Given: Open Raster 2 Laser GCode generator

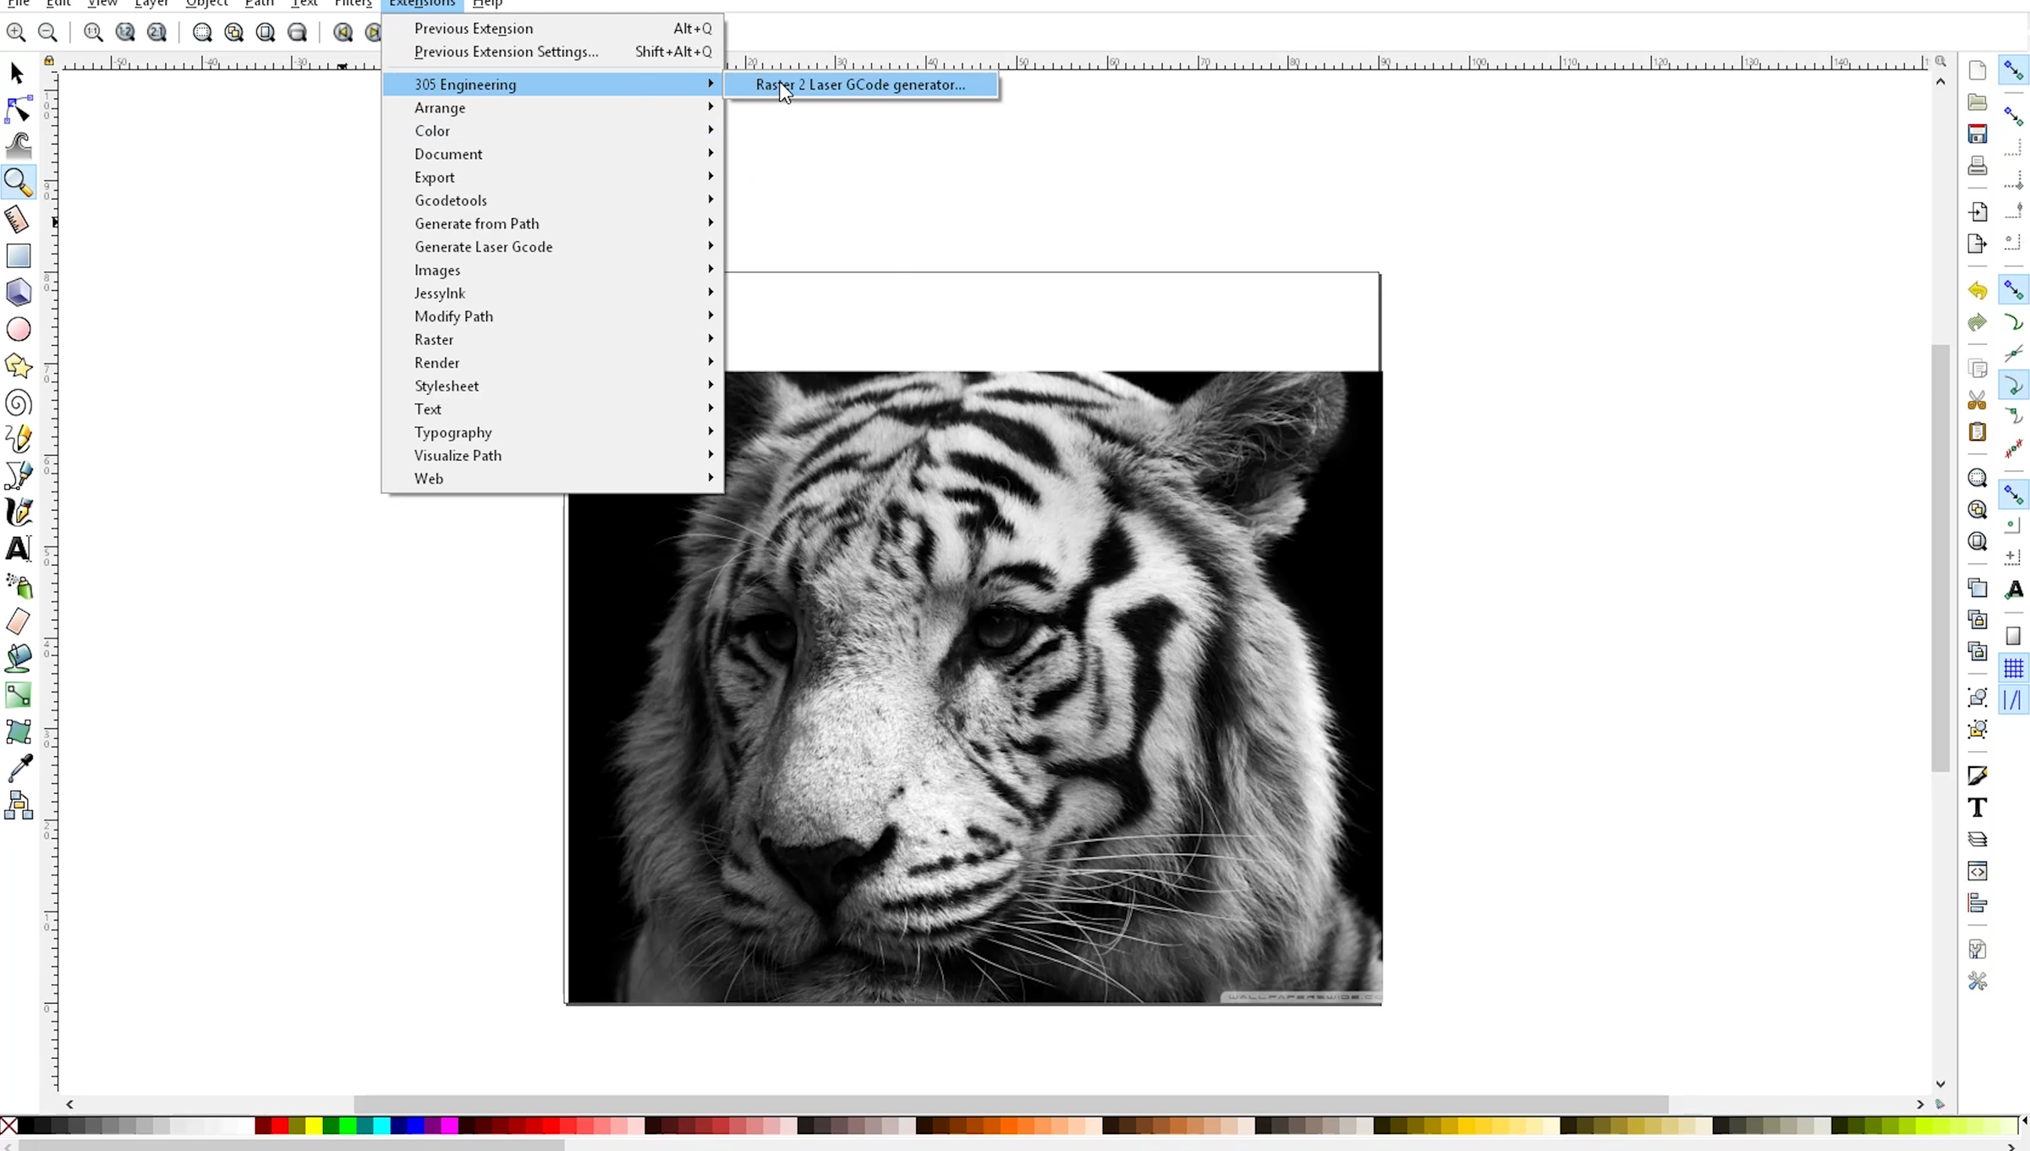Looking at the screenshot, I should tap(860, 85).
